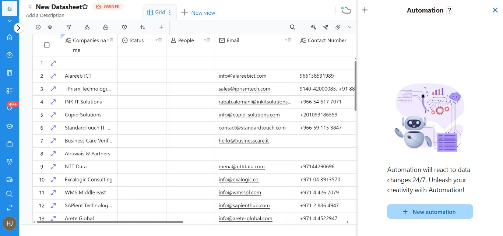Screen dimensions: 503x236
Task: Click the sidebar search magnifier icon
Action: click(10, 194)
